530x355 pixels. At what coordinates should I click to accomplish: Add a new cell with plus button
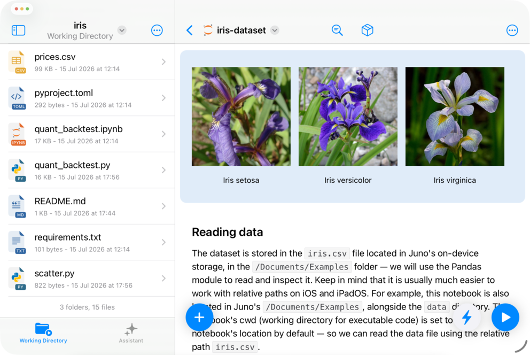click(199, 317)
